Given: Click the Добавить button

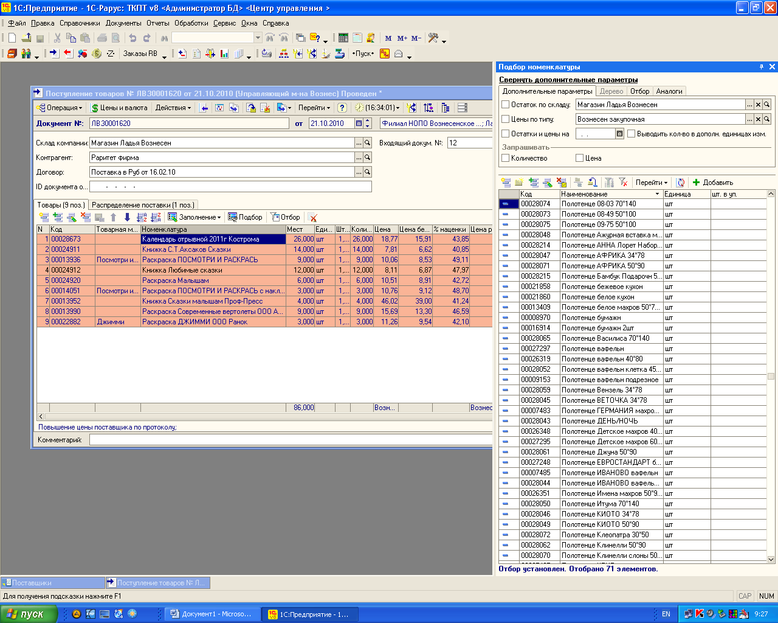Looking at the screenshot, I should click(x=713, y=183).
